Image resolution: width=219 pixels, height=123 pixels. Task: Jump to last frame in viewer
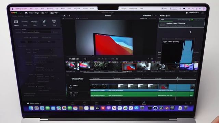click(x=113, y=59)
